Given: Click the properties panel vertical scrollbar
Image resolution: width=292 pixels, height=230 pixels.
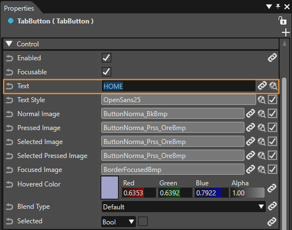Looking at the screenshot, I should 284,154.
